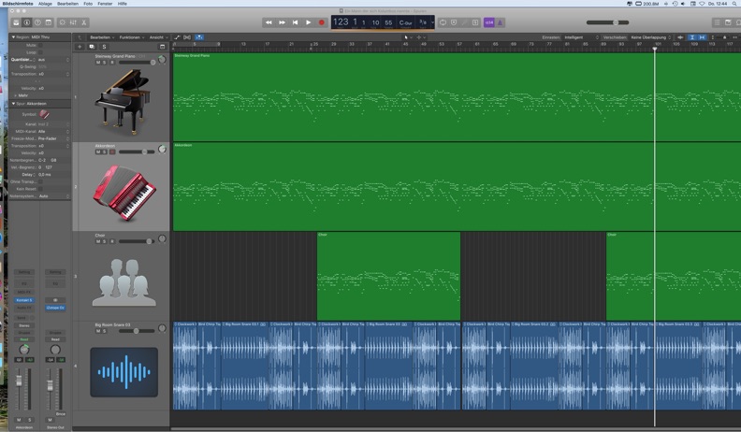Viewport: 741px width, 432px height.
Task: Show the global tracks button
Action: (162, 47)
